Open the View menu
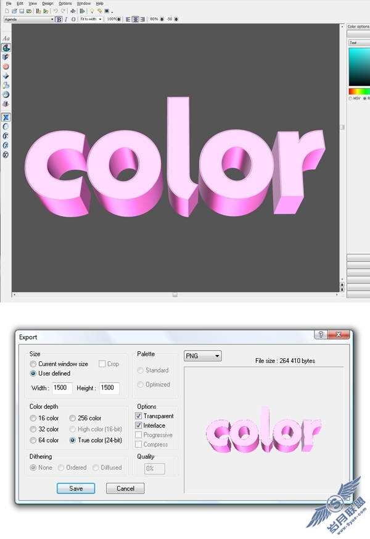The width and height of the screenshot is (370, 539). tap(33, 4)
